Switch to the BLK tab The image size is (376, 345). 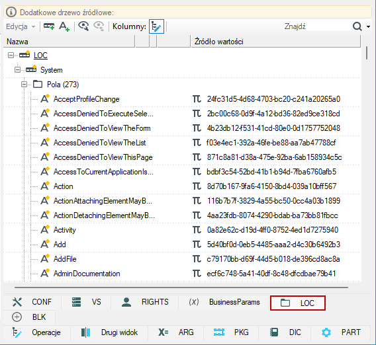[29, 317]
